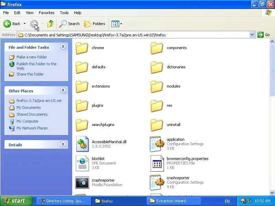Click the scrollbar up arrow
Screen dimensions: 275x206
(x=272, y=41)
